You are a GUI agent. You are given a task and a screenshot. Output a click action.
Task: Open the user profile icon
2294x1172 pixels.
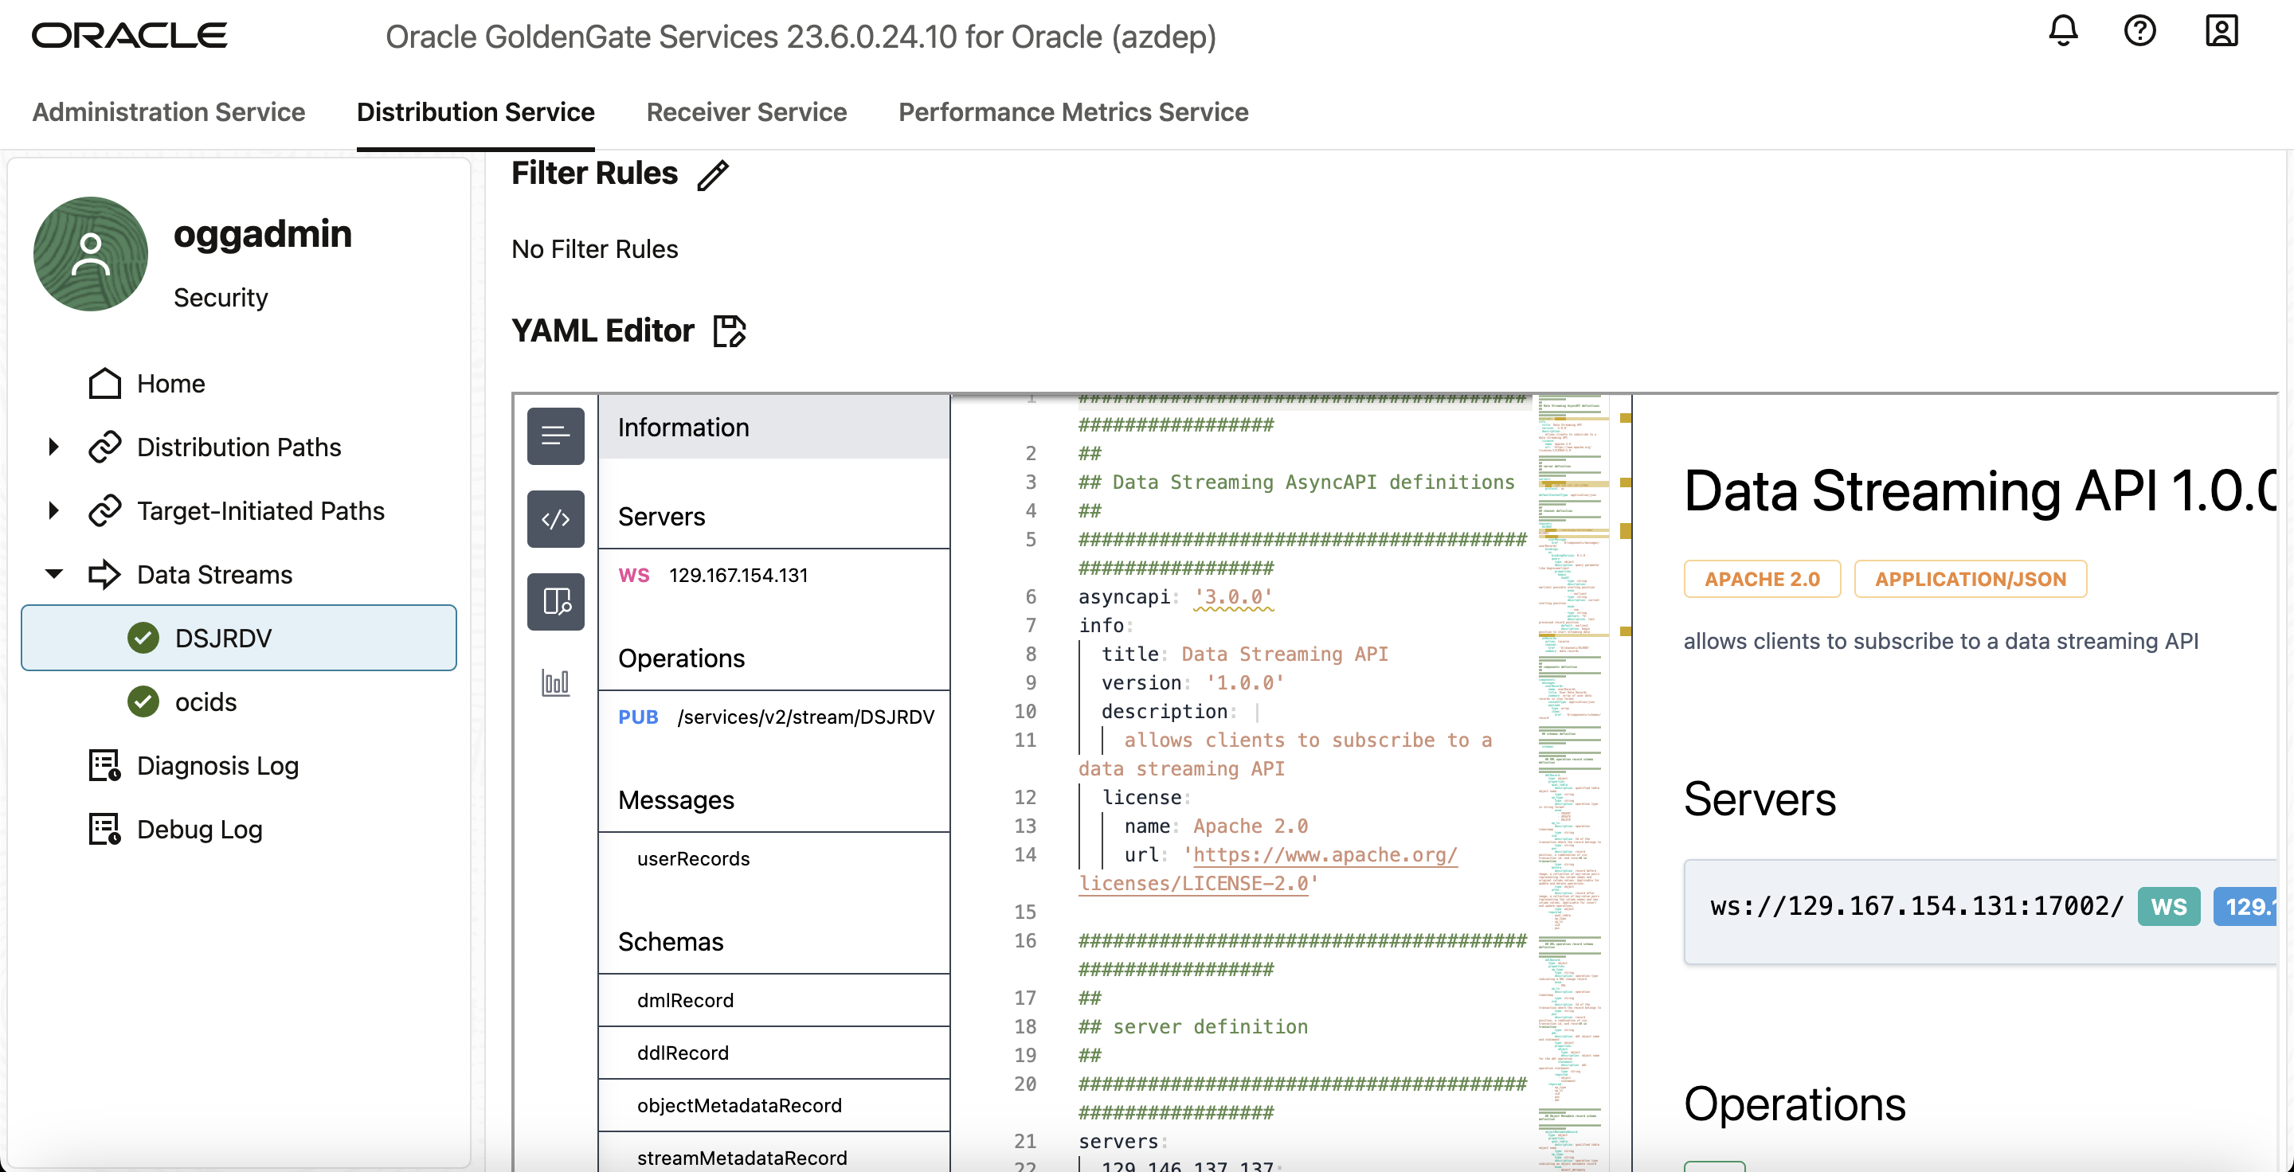pyautogui.click(x=2221, y=32)
